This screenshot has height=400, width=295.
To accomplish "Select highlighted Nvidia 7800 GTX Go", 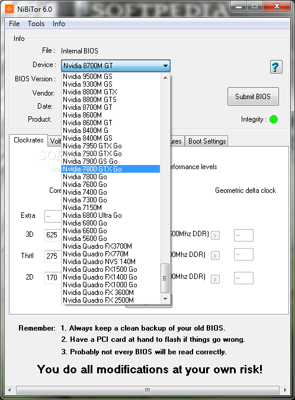I will tap(111, 169).
